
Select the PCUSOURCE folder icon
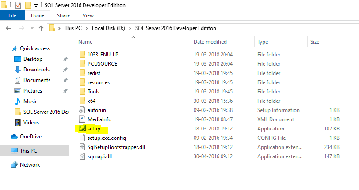click(x=82, y=64)
